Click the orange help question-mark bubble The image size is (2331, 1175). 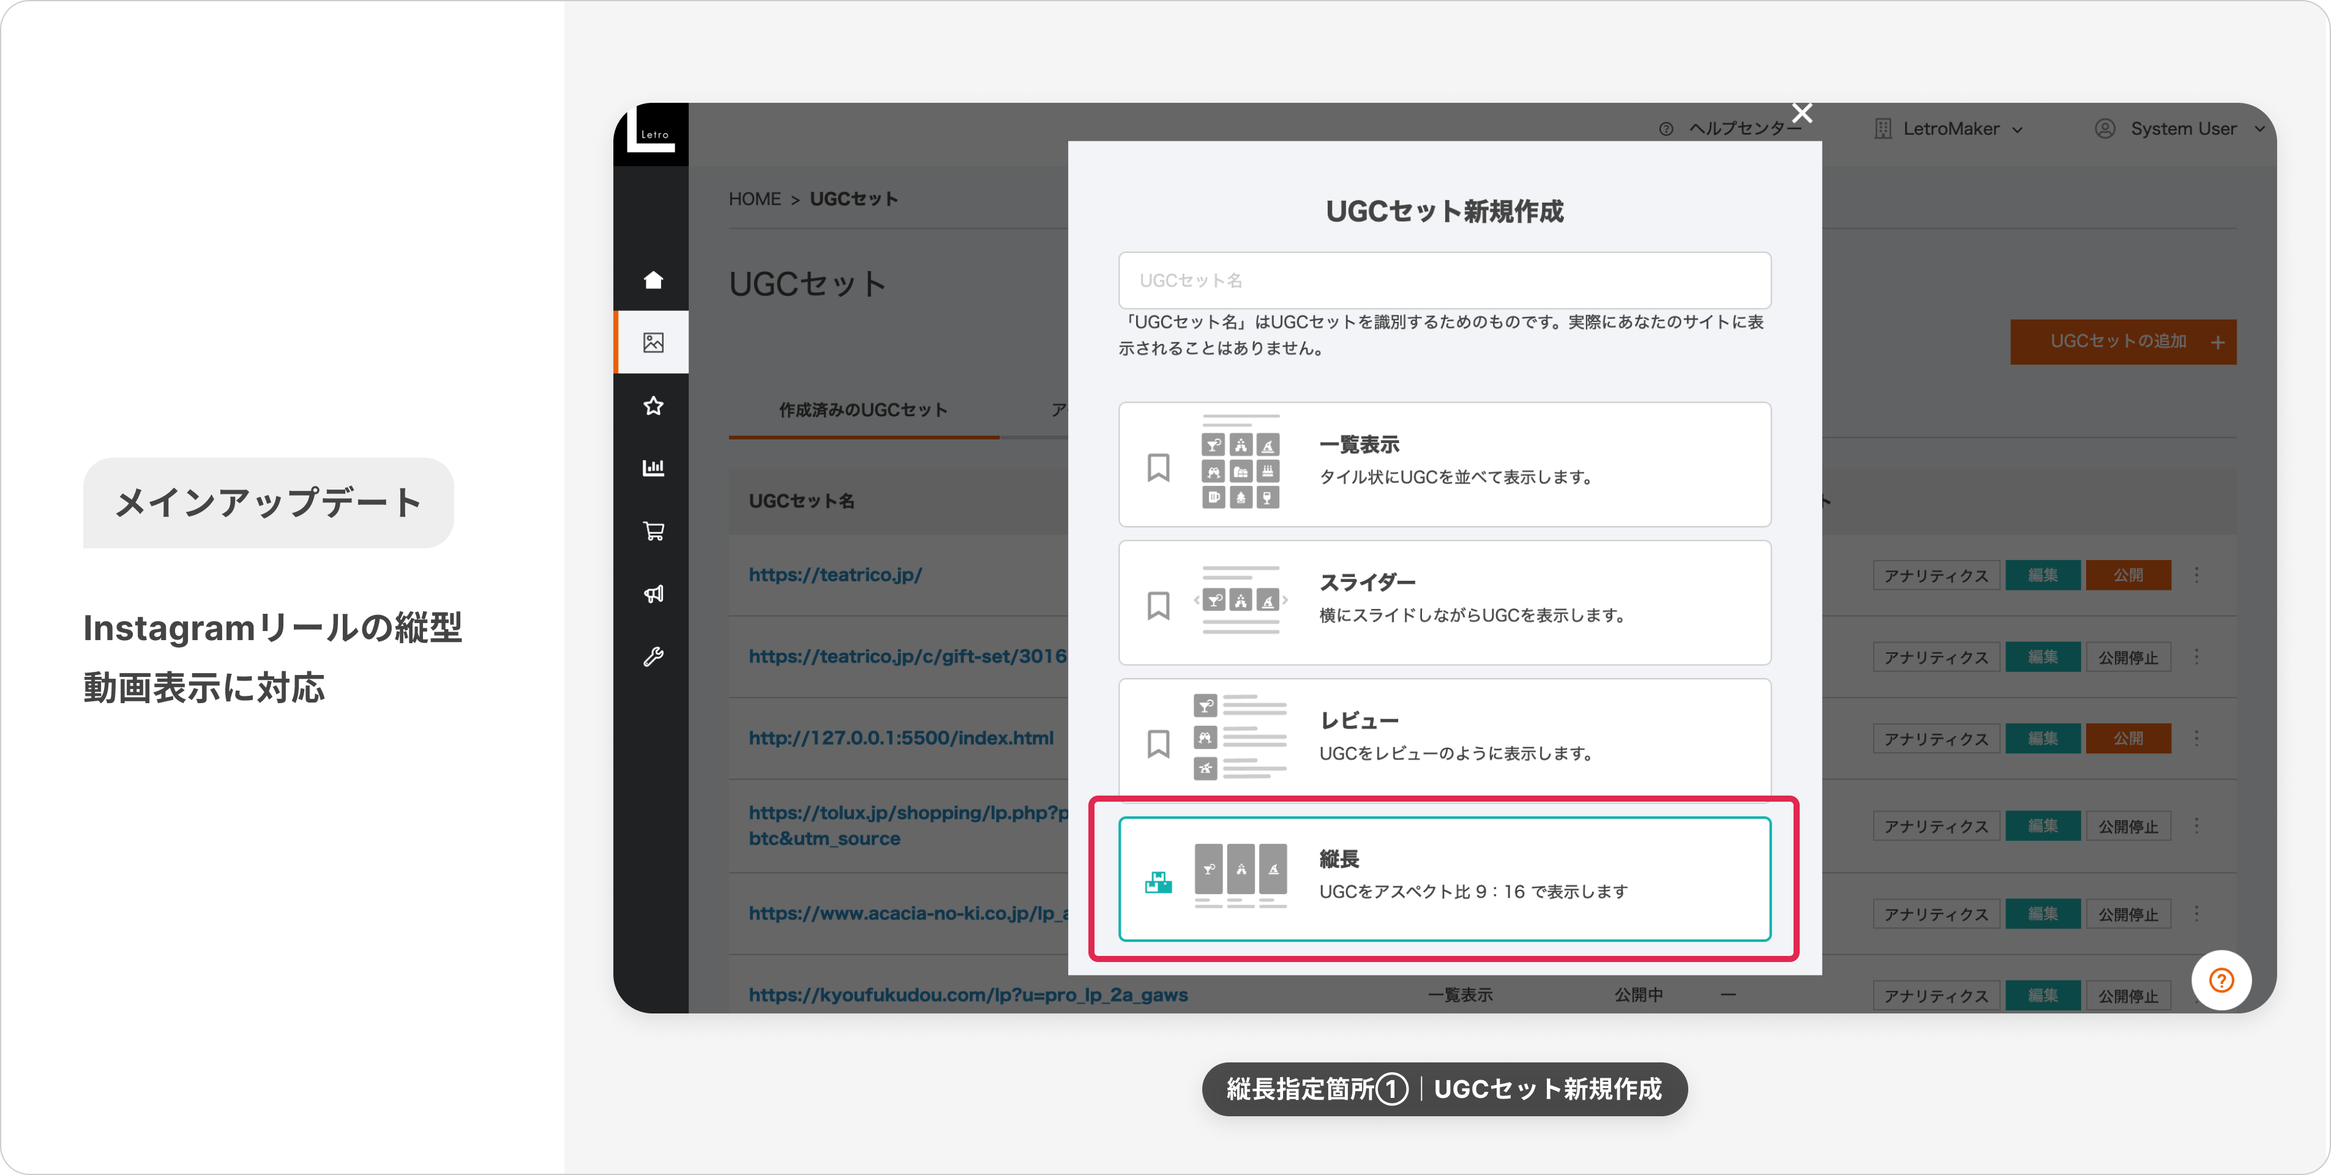2221,980
